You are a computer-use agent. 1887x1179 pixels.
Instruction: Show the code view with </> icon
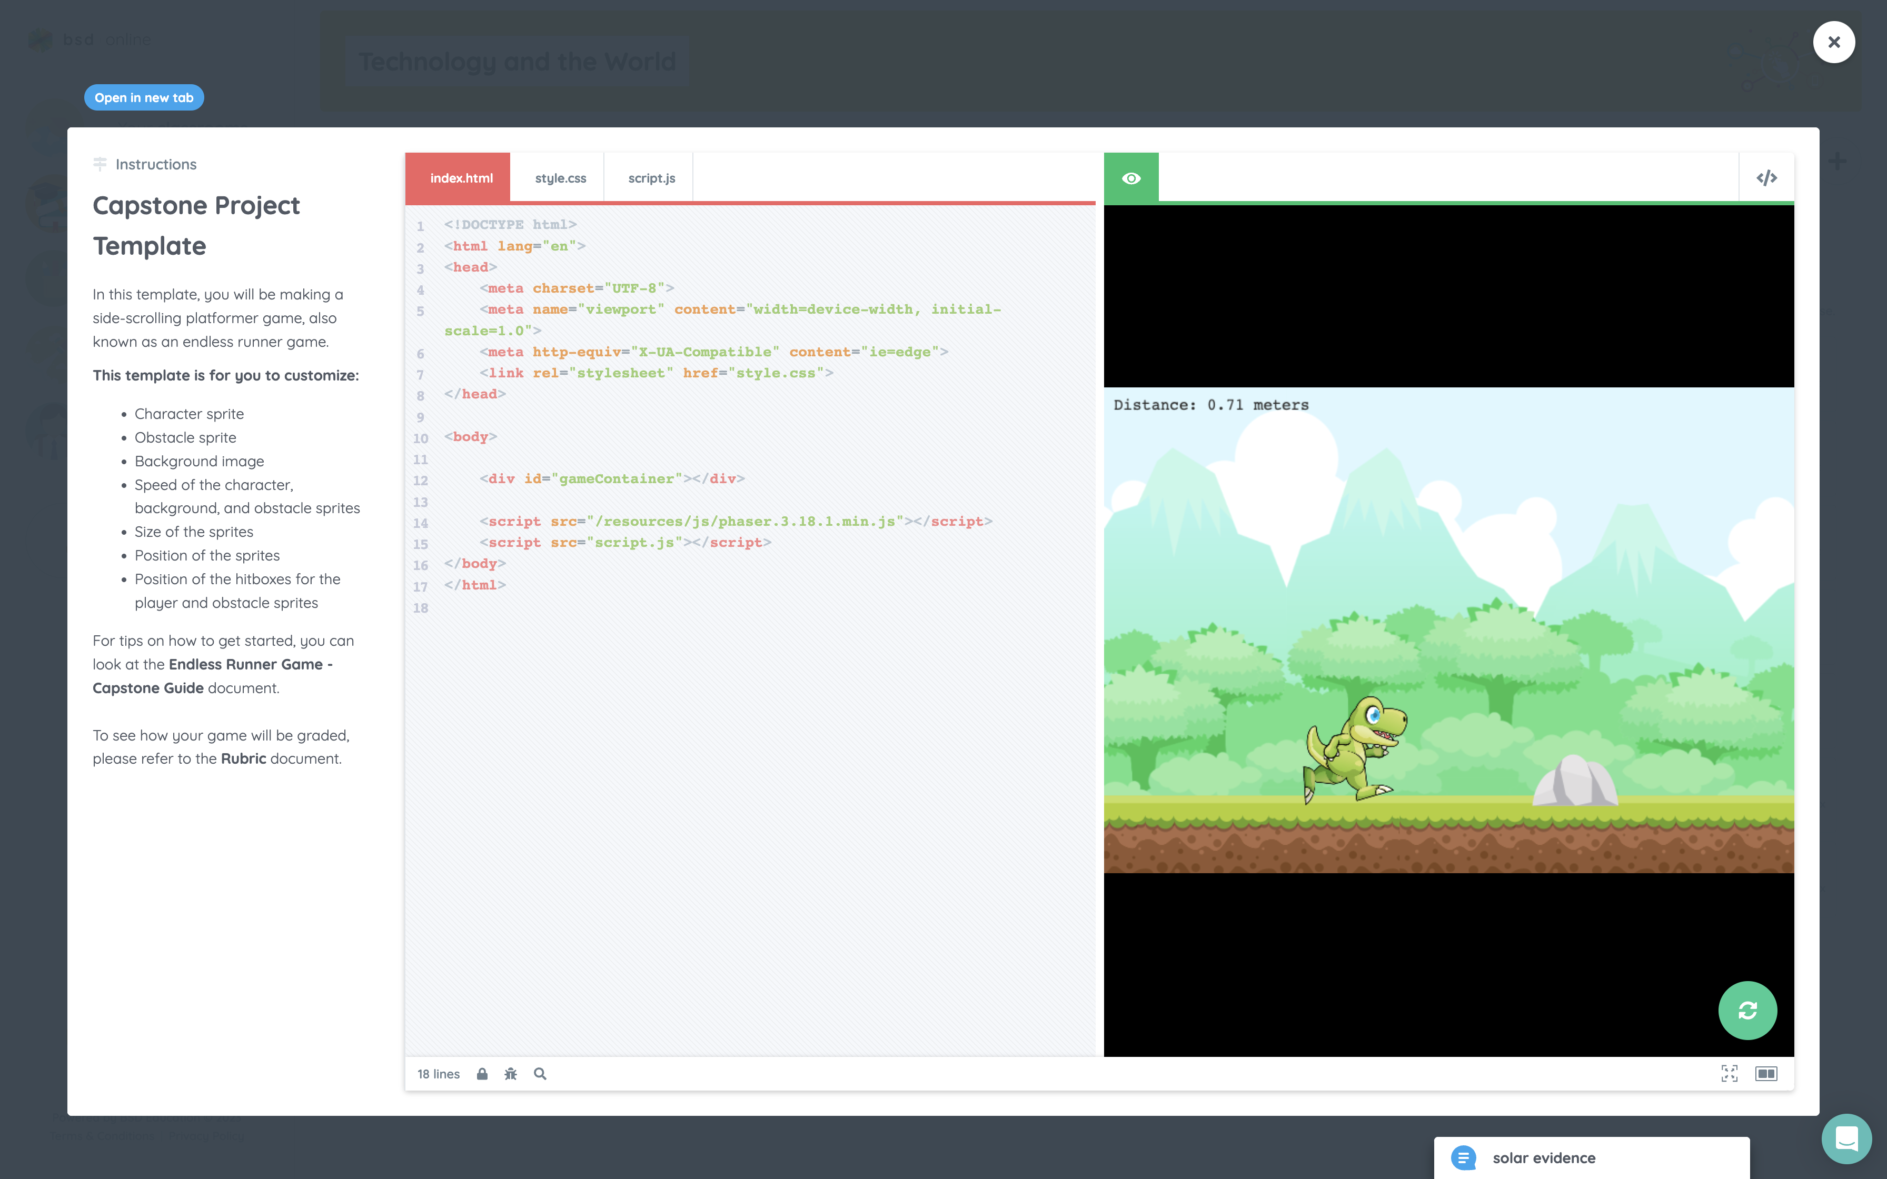[x=1766, y=178]
